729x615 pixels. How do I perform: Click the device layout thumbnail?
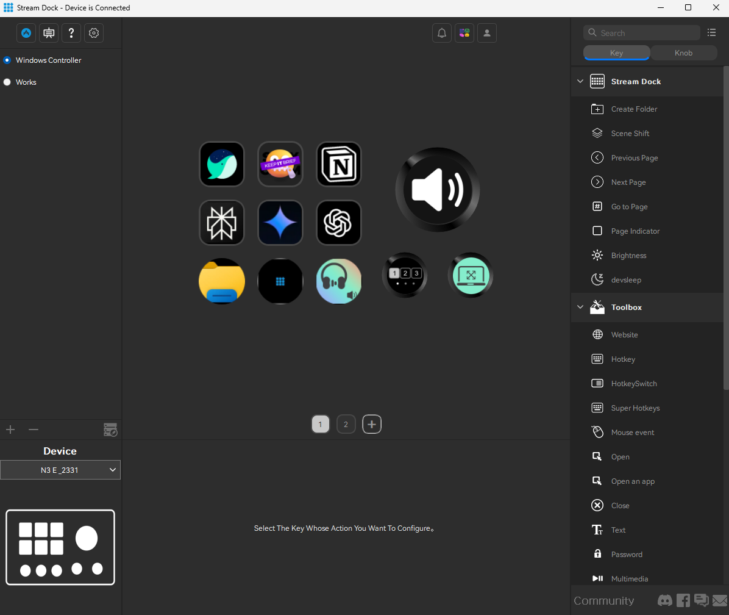pyautogui.click(x=60, y=547)
